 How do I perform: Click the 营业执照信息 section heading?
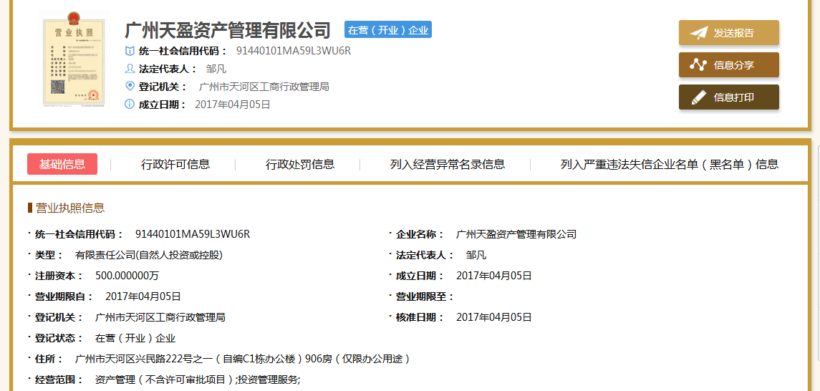pyautogui.click(x=70, y=208)
